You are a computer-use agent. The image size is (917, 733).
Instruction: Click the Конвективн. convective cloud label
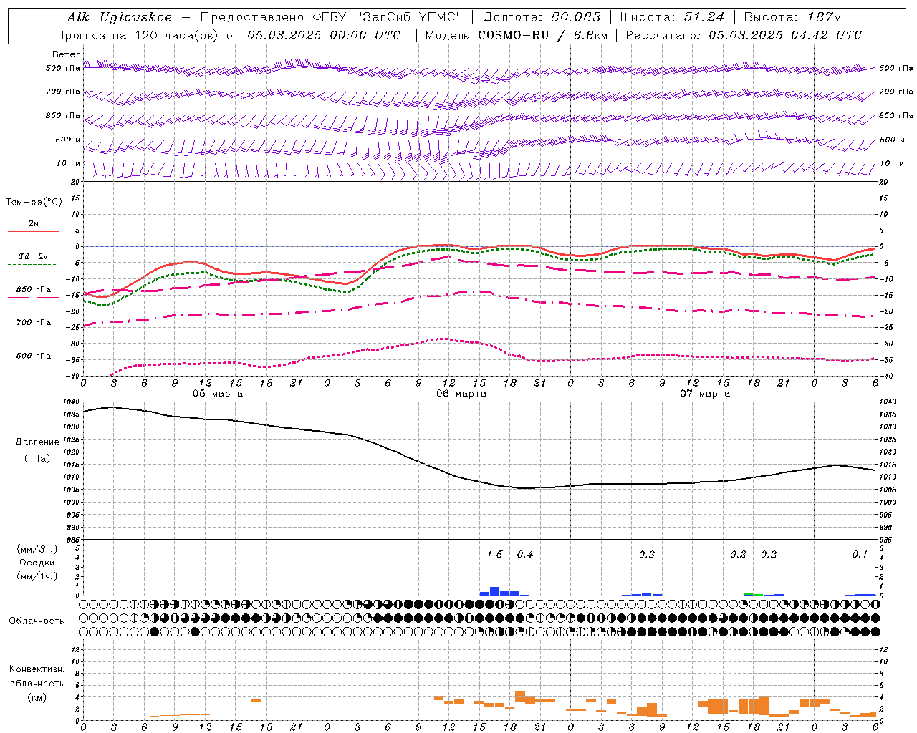[37, 669]
